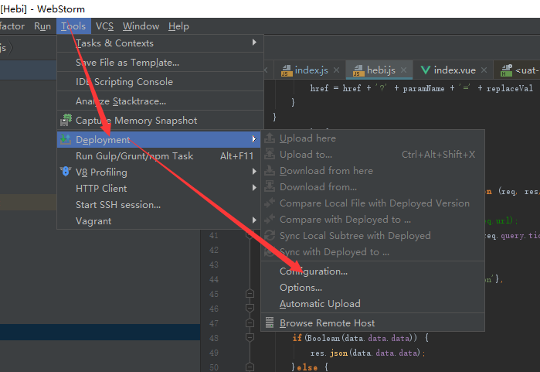
Task: Choose Compare with Deployed to entry
Action: [373, 220]
